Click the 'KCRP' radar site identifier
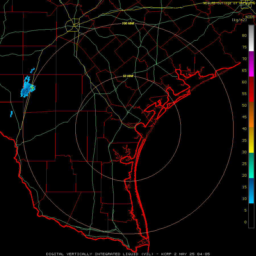Image resolution: width=256 pixels, height=256 pixels. click(x=166, y=254)
